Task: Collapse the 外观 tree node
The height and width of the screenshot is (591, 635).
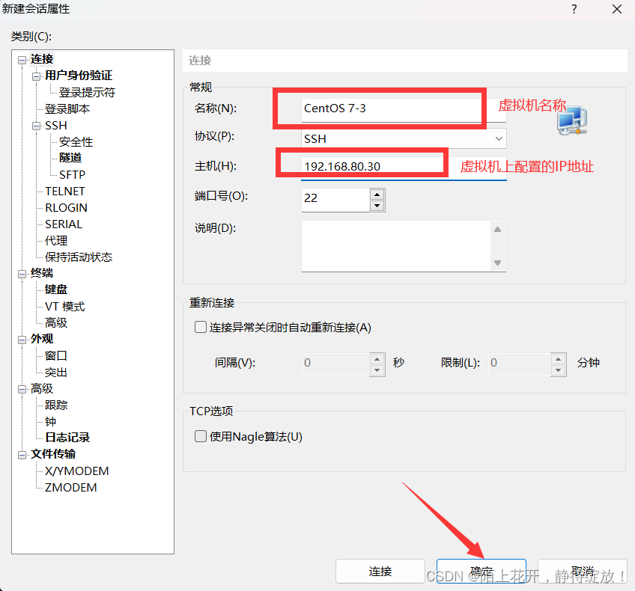Action: point(22,340)
